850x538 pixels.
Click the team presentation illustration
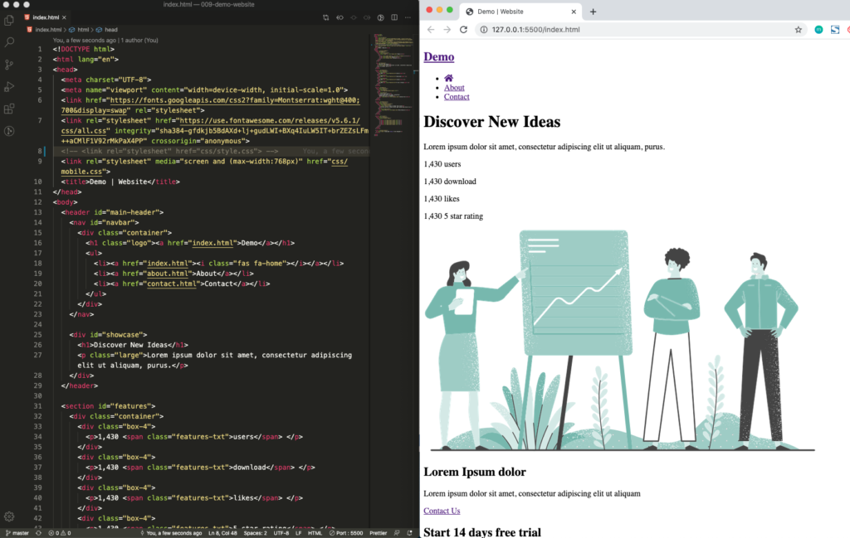(619, 341)
